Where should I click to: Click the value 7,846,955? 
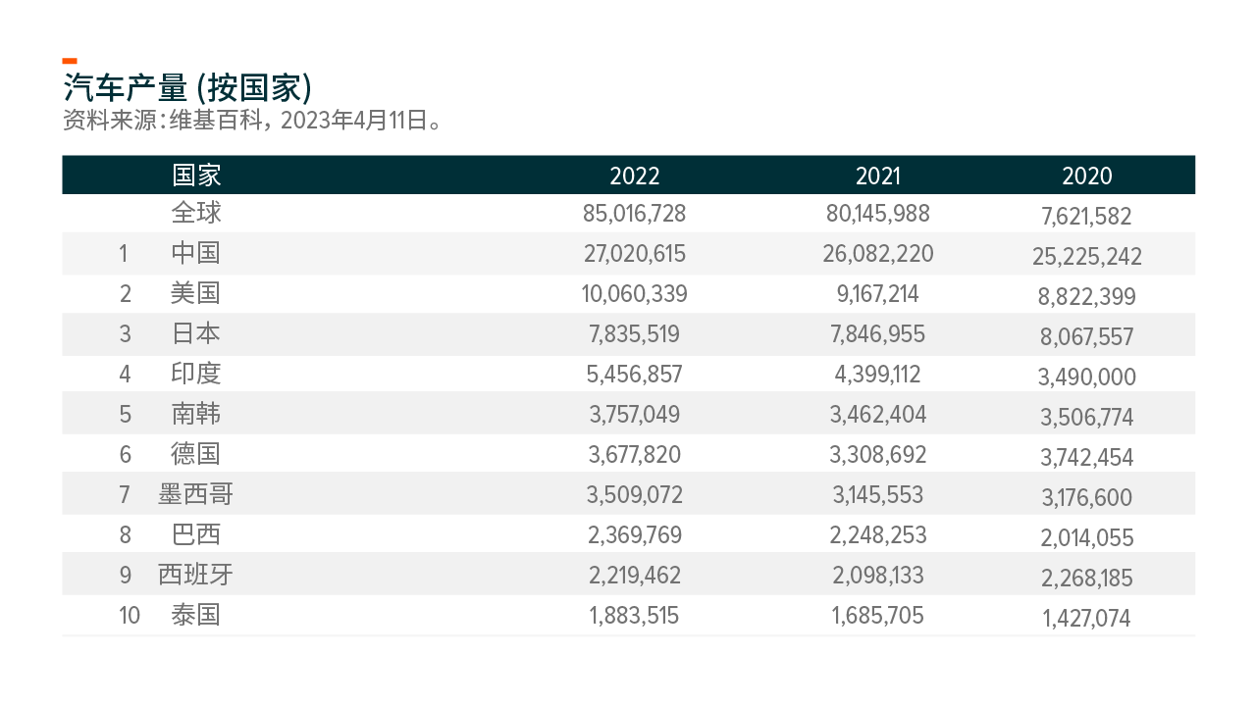[x=878, y=334]
